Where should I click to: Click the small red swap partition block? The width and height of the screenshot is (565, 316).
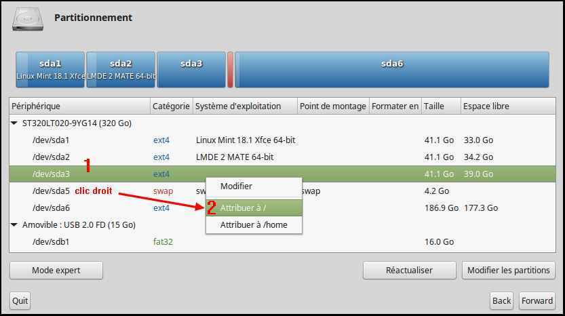[x=230, y=69]
